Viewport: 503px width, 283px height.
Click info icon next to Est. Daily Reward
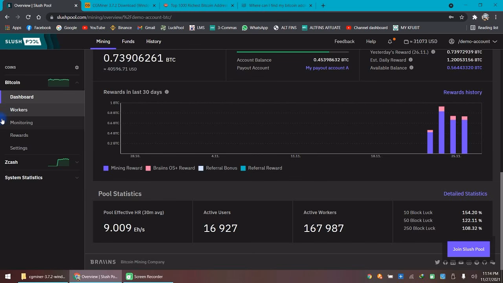411,60
